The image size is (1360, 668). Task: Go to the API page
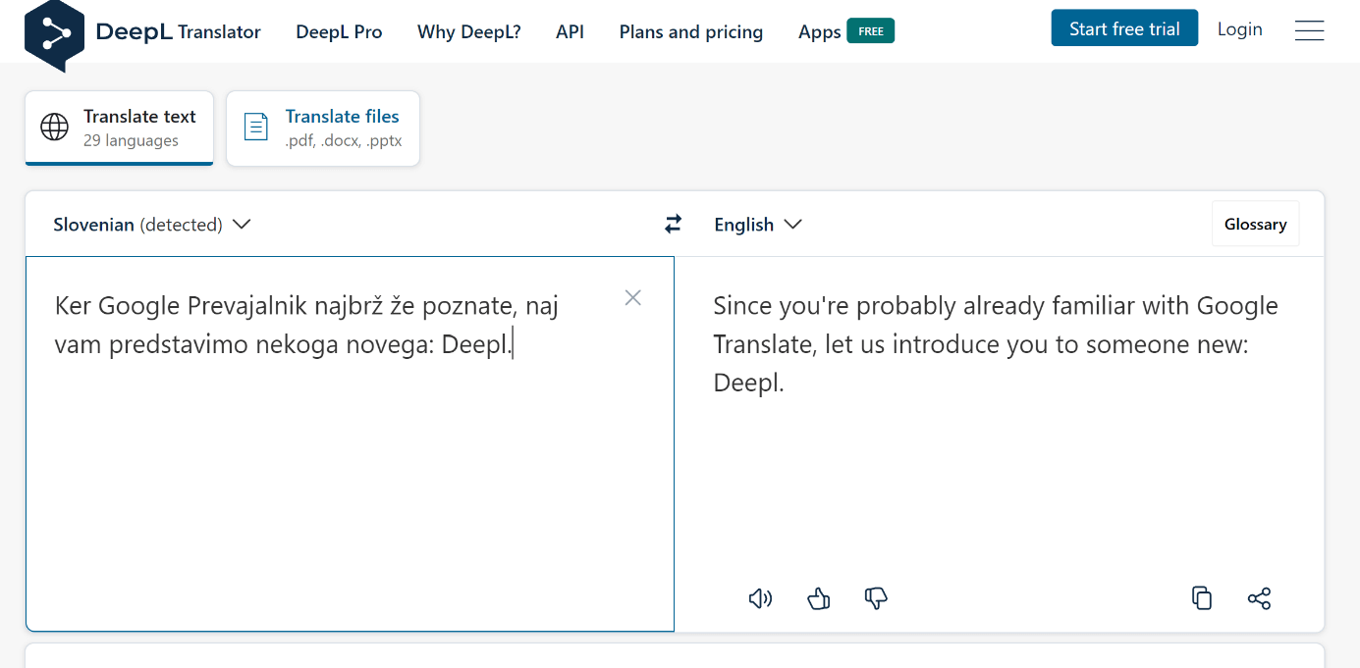tap(570, 32)
